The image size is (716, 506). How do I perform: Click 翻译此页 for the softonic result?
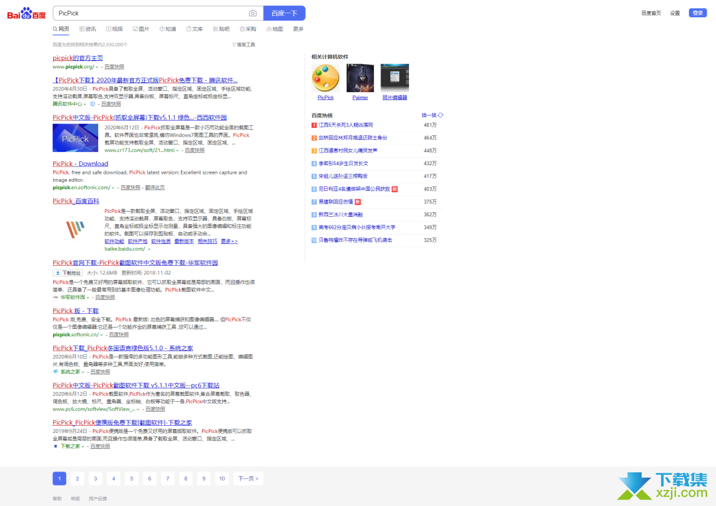click(154, 188)
